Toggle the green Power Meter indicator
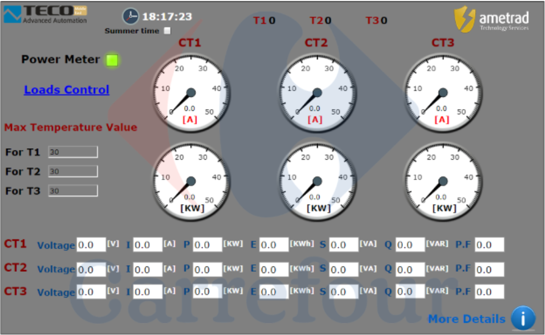Screen dimensions: 545x335 point(112,60)
